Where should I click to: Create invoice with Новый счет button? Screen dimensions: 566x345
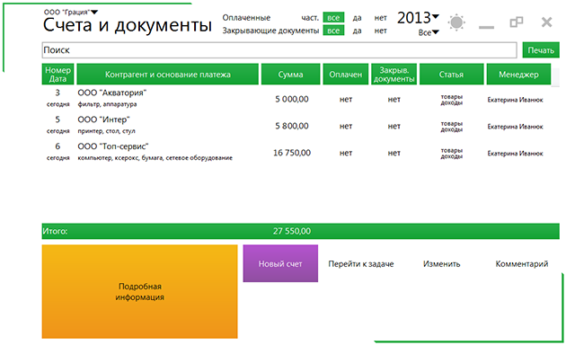coord(280,263)
